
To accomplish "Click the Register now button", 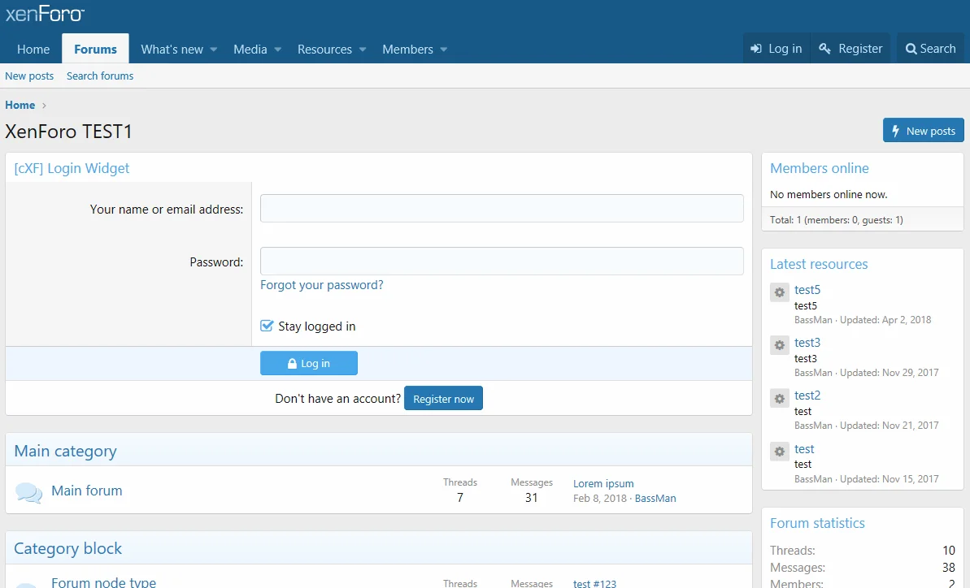I will (443, 399).
